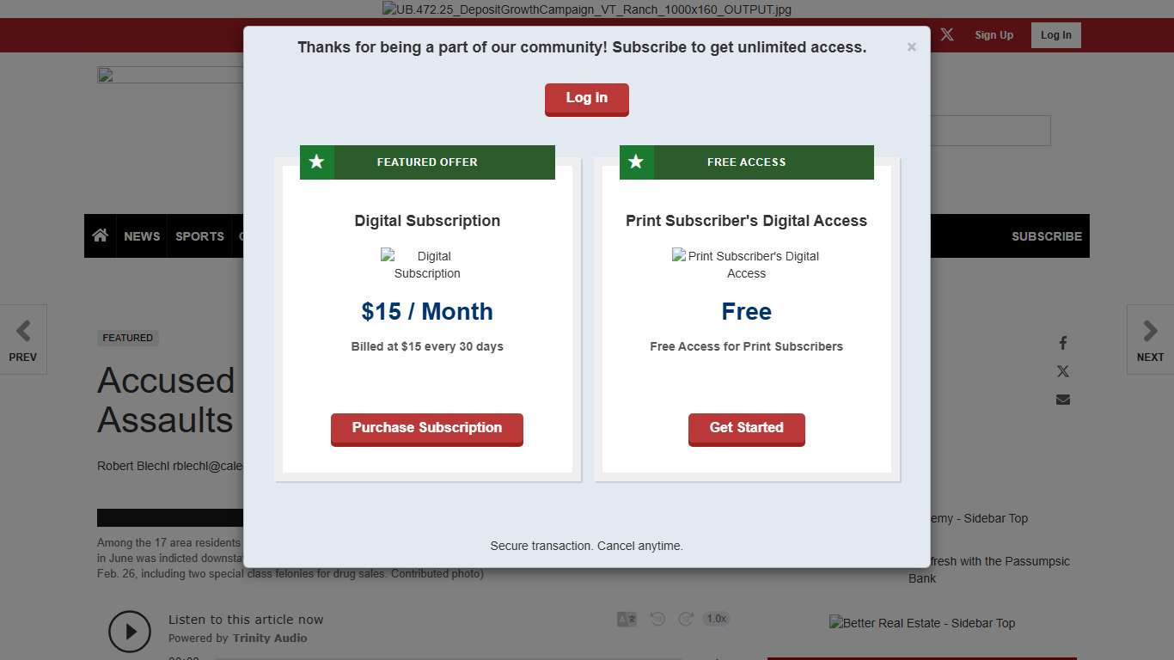Screen dimensions: 1174x660
Task: Skip audio forward with forward icon
Action: point(686,619)
